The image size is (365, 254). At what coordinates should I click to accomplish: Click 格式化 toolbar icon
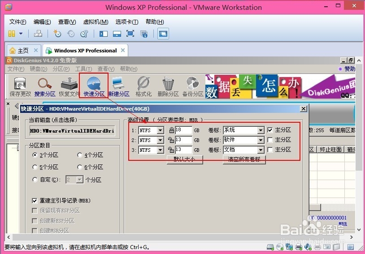(x=143, y=87)
